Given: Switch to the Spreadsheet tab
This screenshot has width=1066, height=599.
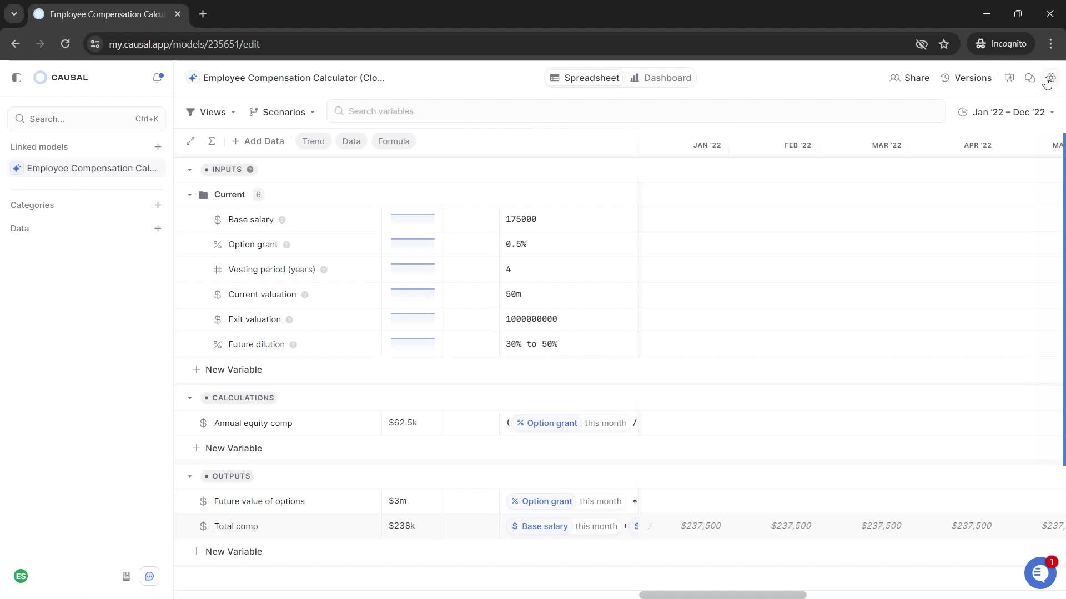Looking at the screenshot, I should pos(585,78).
